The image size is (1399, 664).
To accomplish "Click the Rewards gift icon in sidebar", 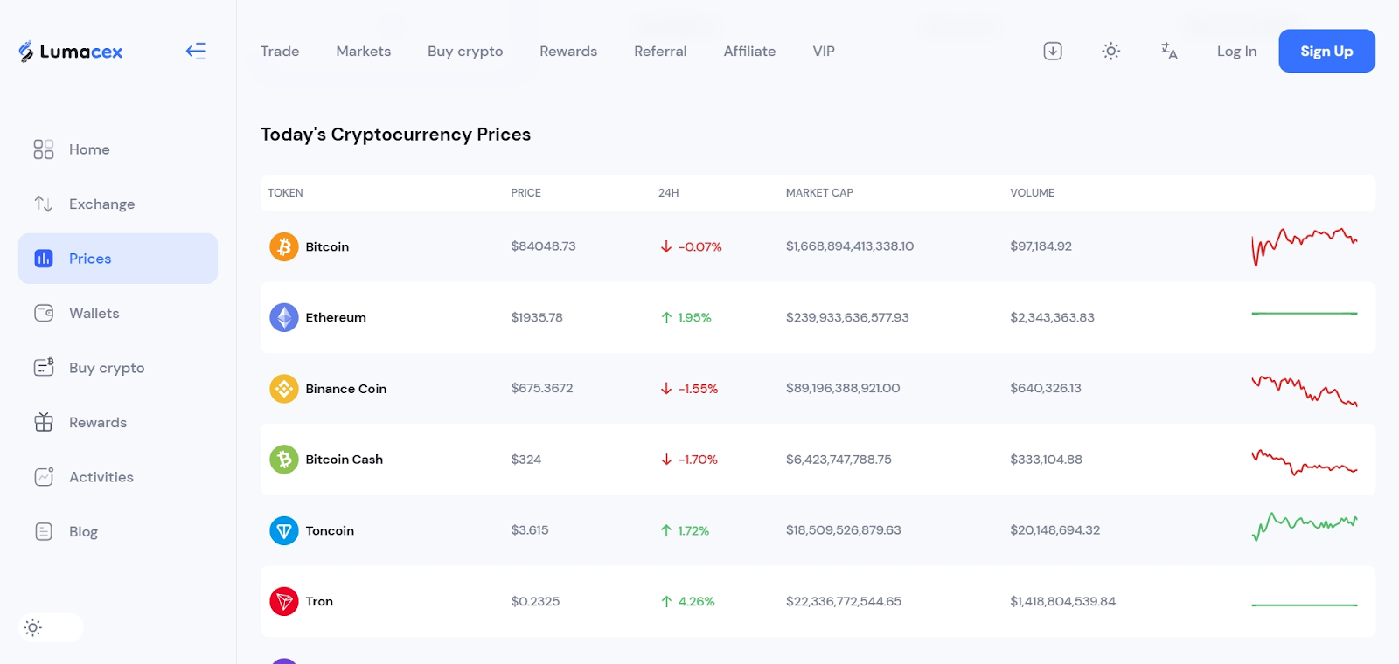I will click(x=44, y=422).
